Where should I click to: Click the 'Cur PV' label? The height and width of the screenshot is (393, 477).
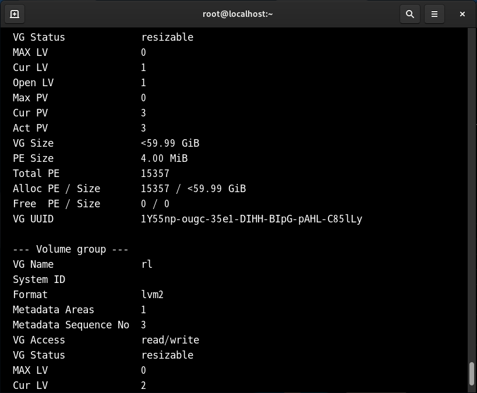(x=30, y=113)
